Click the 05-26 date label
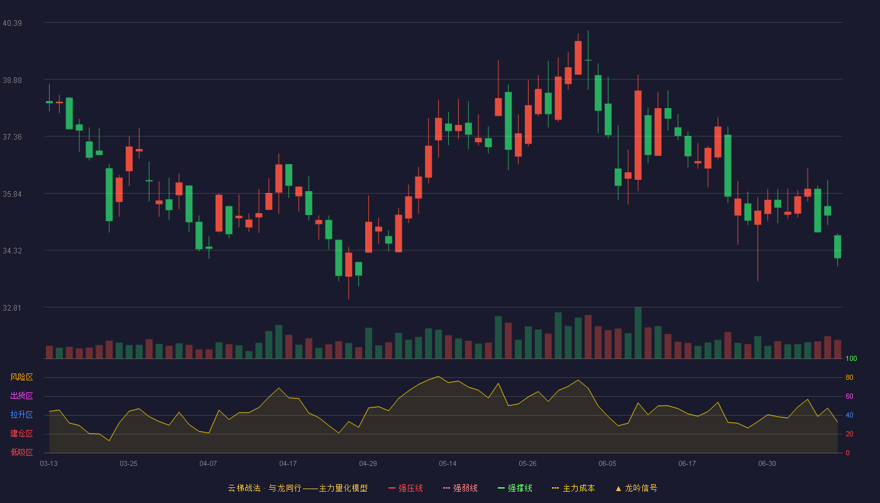 [x=528, y=463]
